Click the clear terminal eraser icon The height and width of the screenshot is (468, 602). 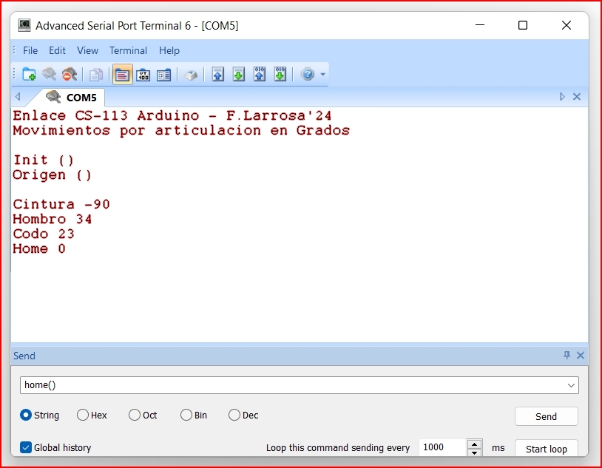(191, 75)
